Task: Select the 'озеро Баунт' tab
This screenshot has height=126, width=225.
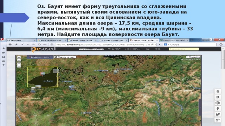Action: point(144,40)
